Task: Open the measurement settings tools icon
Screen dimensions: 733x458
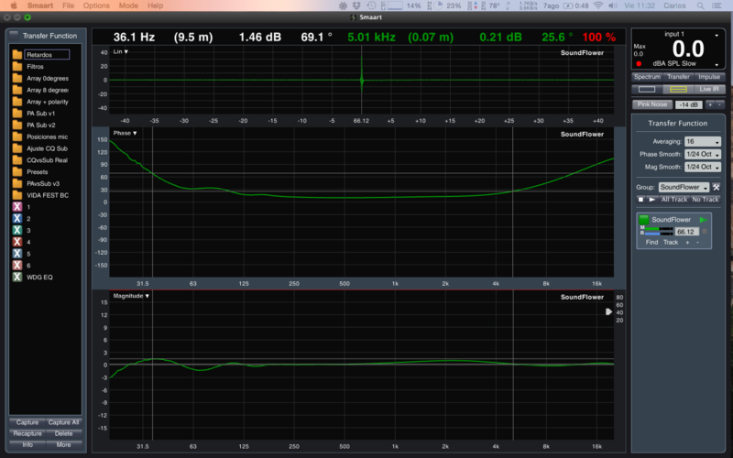Action: tap(717, 187)
